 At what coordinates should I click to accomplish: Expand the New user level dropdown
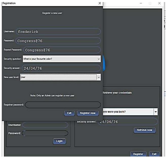point(99,77)
